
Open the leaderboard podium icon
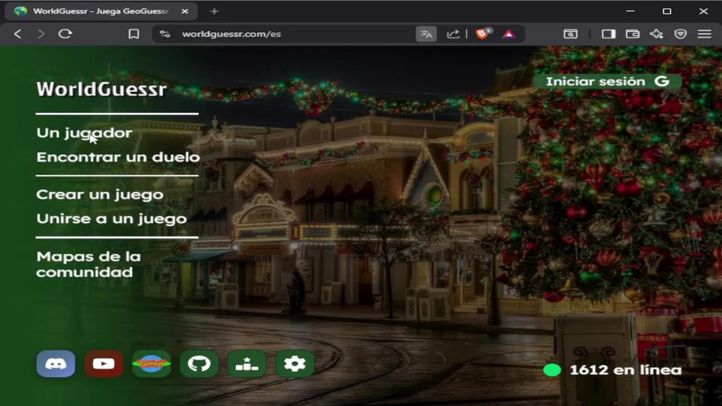click(247, 364)
